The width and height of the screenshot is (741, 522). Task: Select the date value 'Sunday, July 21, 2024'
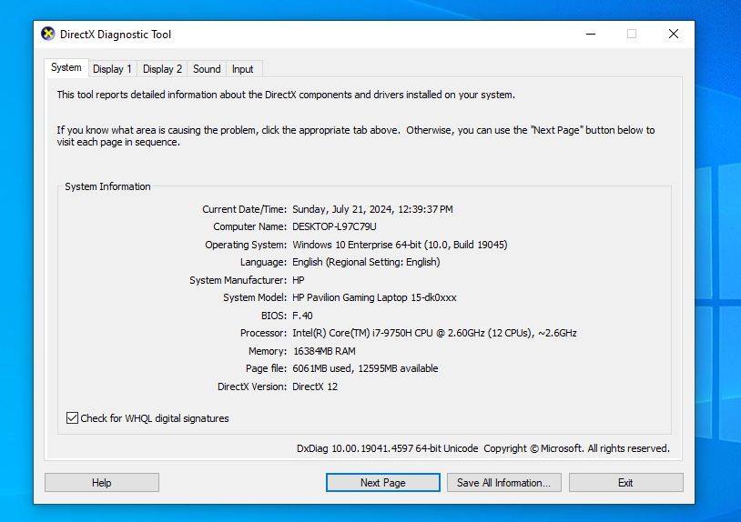click(x=342, y=209)
